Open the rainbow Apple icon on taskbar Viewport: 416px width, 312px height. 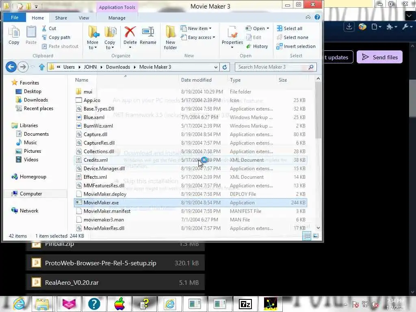pyautogui.click(x=120, y=304)
